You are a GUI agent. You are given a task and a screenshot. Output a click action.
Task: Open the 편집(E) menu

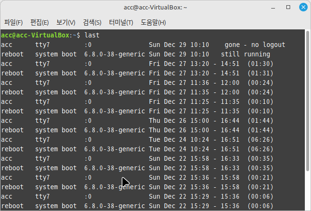pos(39,22)
